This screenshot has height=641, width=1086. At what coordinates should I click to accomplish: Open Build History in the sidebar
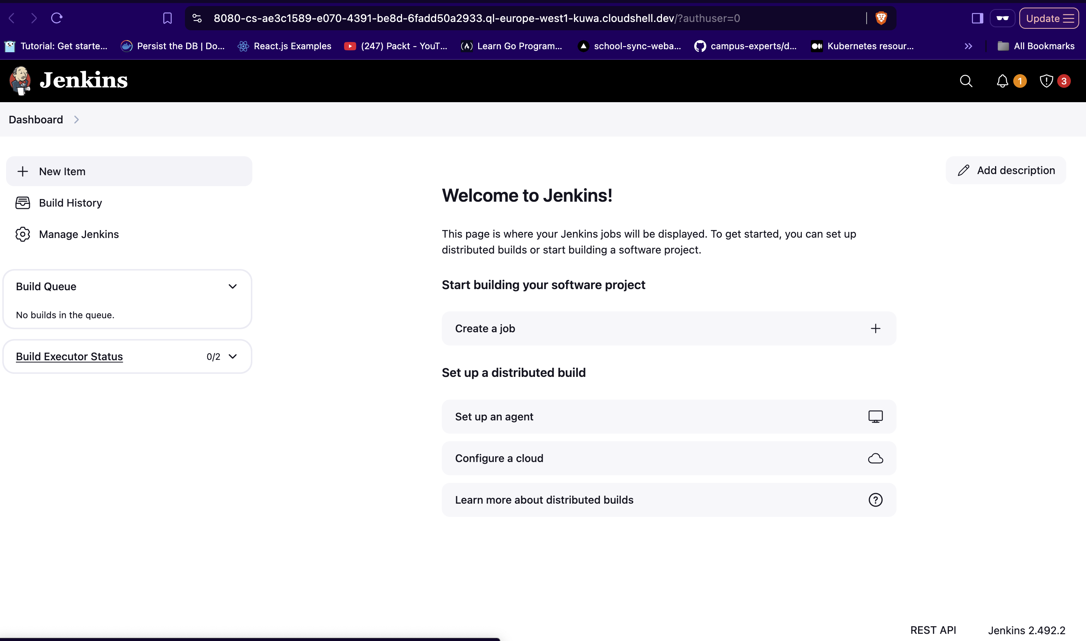pos(129,203)
